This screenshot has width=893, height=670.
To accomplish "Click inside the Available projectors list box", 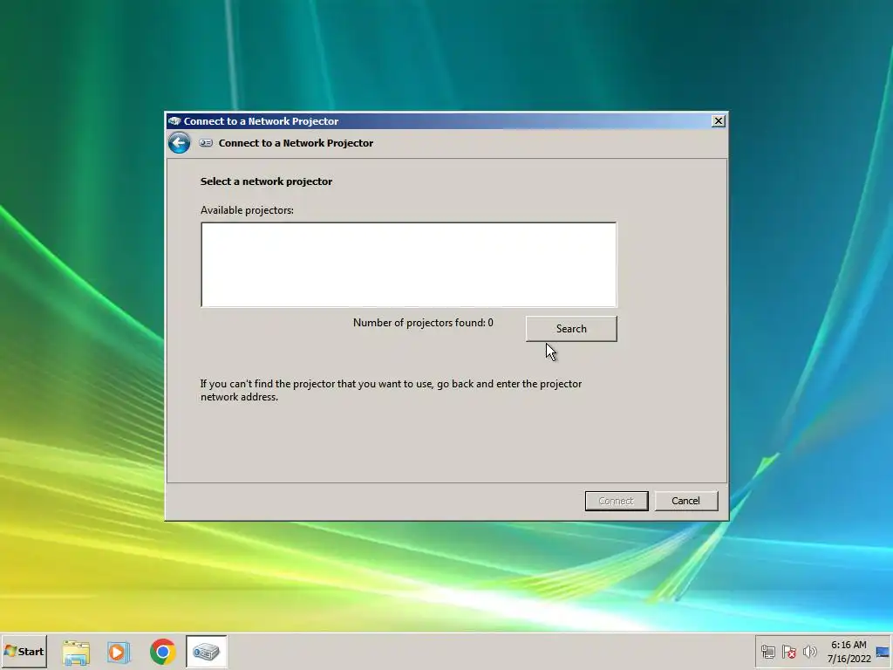I will 408,265.
